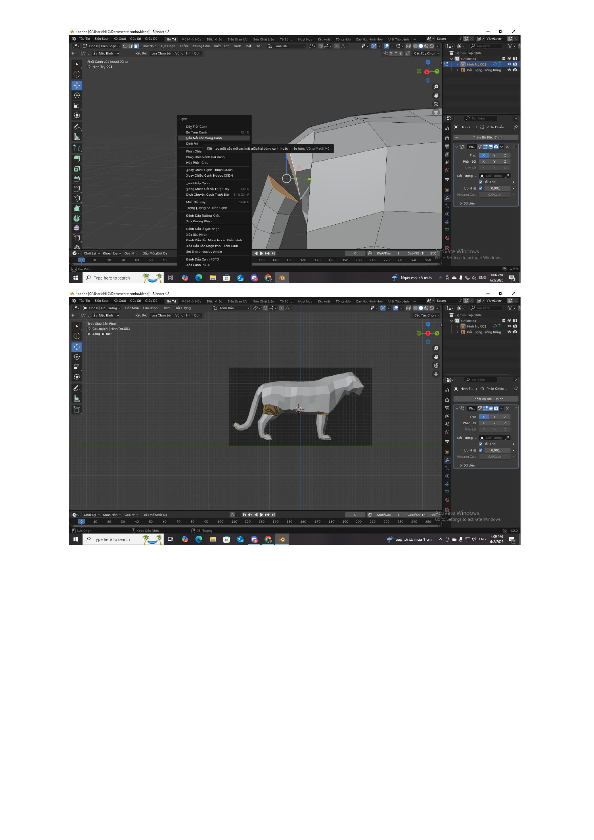This screenshot has width=594, height=840.
Task: Toggle Collection exclude checkbox in upper outliner
Action: click(504, 59)
